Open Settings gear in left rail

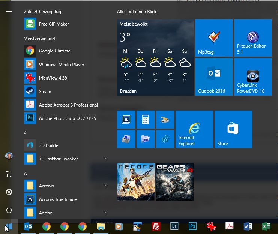pyautogui.click(x=9, y=192)
